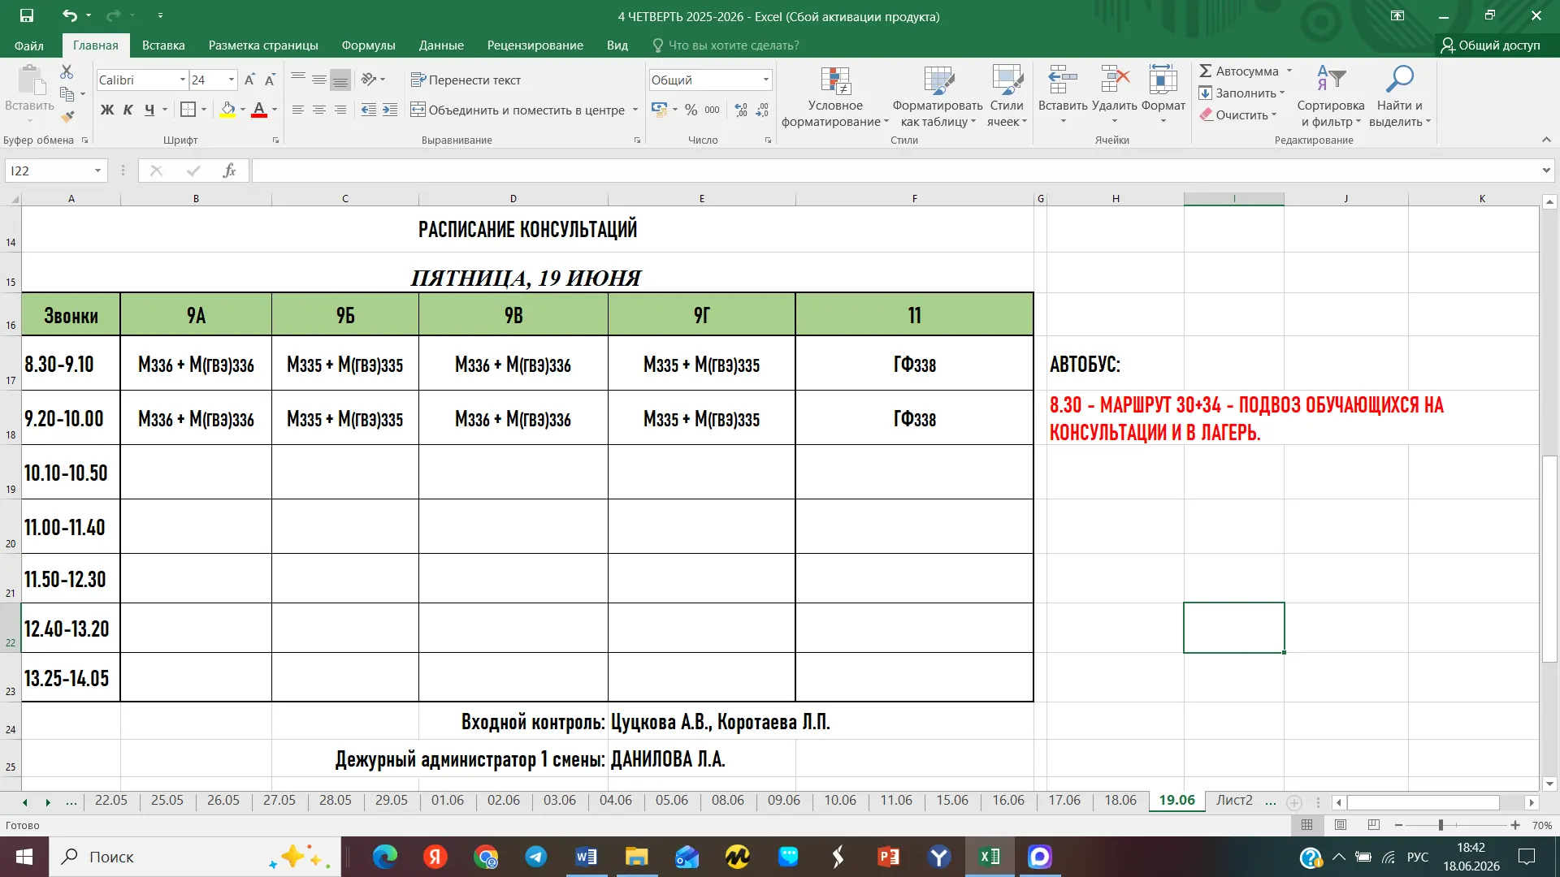Expand the formula bar
This screenshot has width=1560, height=877.
pyautogui.click(x=1545, y=171)
